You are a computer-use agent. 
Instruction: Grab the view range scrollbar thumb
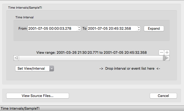pyautogui.click(x=164, y=58)
